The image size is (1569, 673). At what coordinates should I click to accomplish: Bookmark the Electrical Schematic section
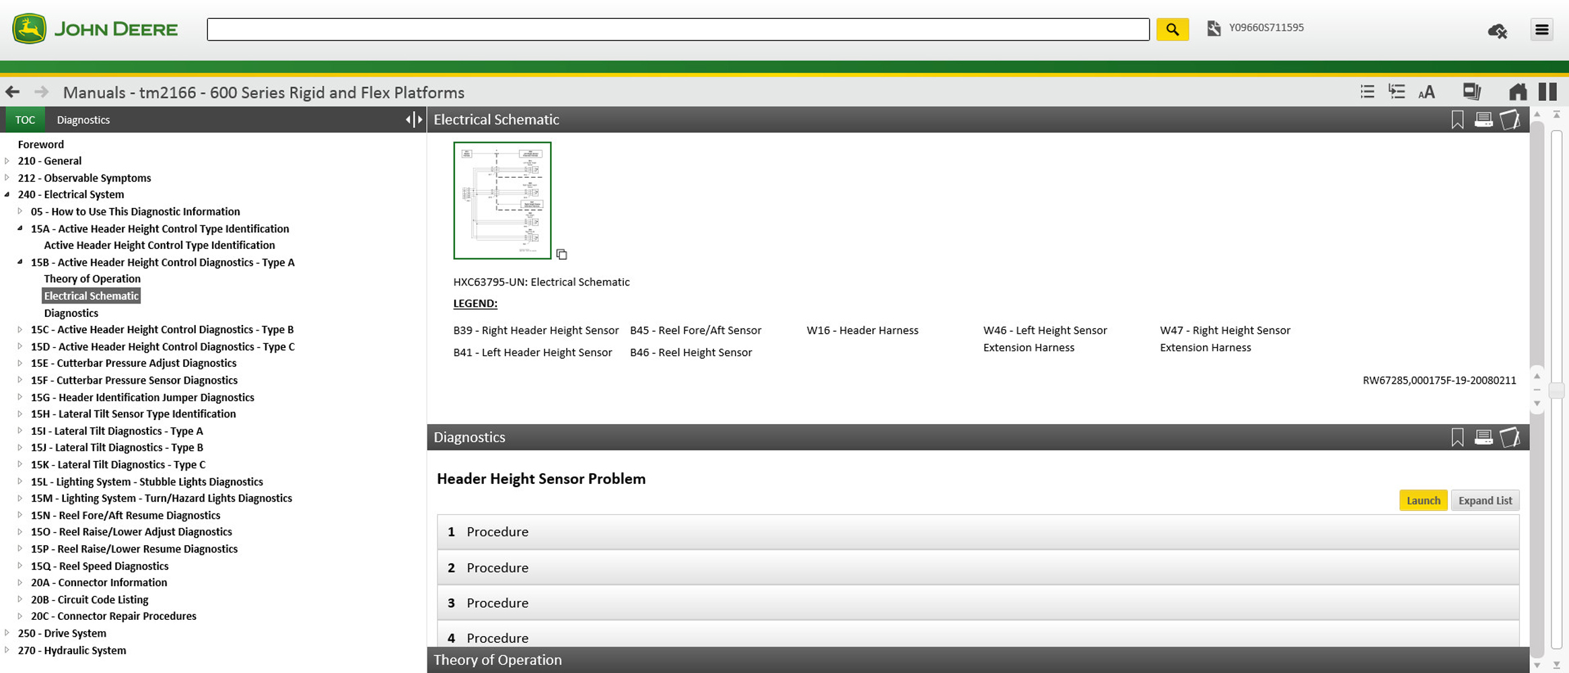(1457, 120)
